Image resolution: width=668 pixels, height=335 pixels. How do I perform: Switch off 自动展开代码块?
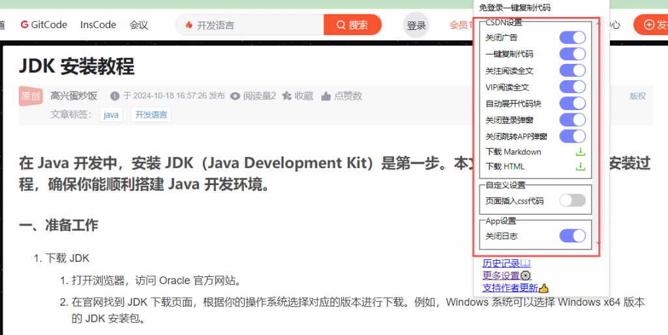(x=572, y=103)
